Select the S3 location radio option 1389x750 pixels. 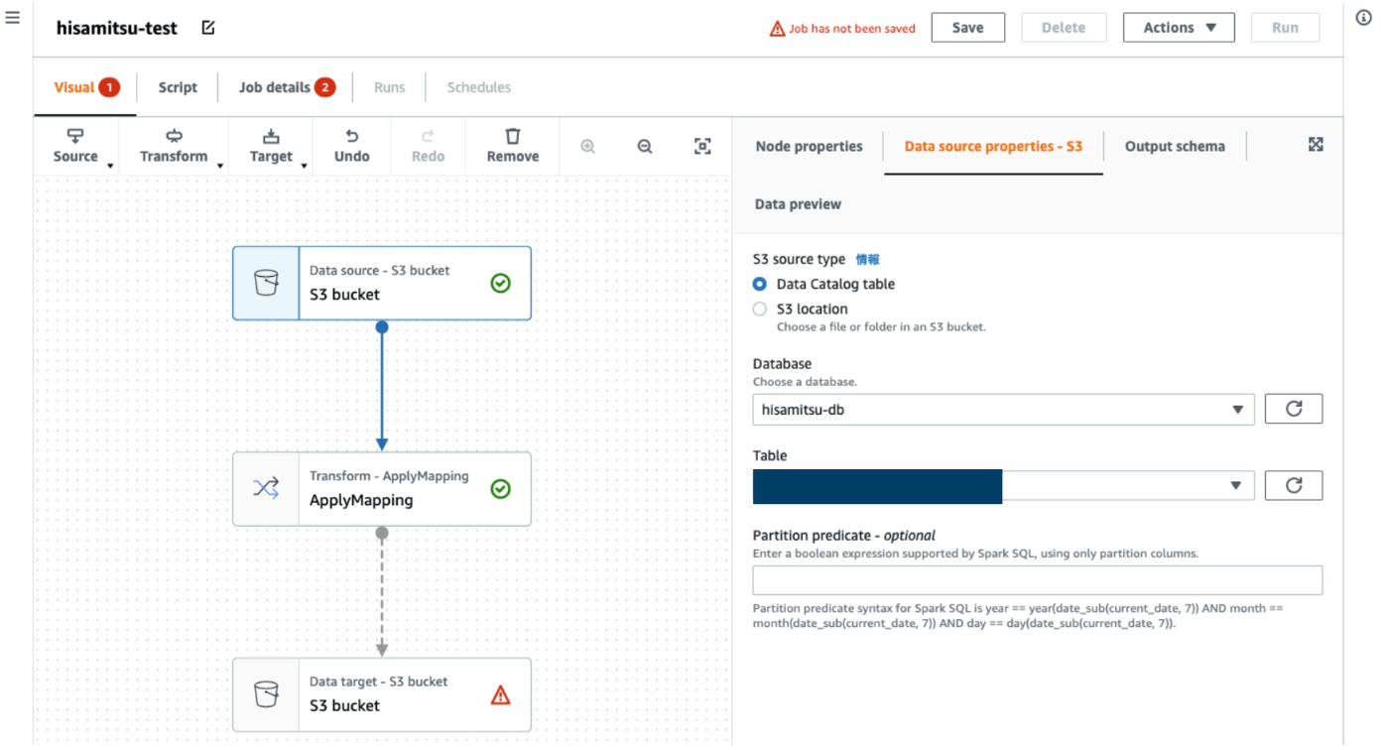pyautogui.click(x=760, y=309)
